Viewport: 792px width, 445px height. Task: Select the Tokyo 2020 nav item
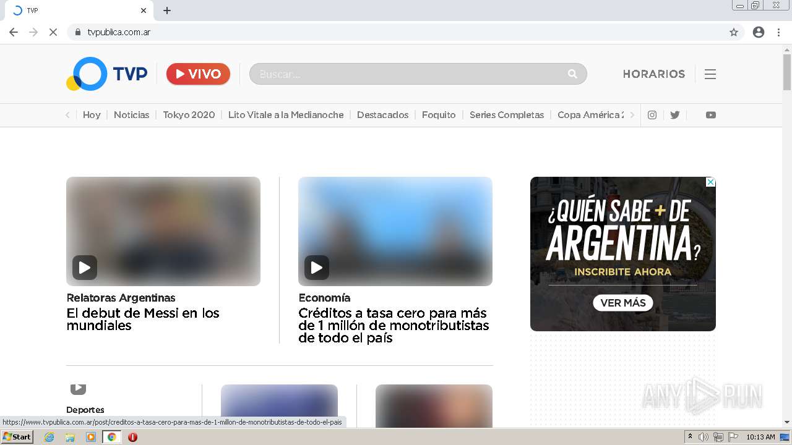189,115
